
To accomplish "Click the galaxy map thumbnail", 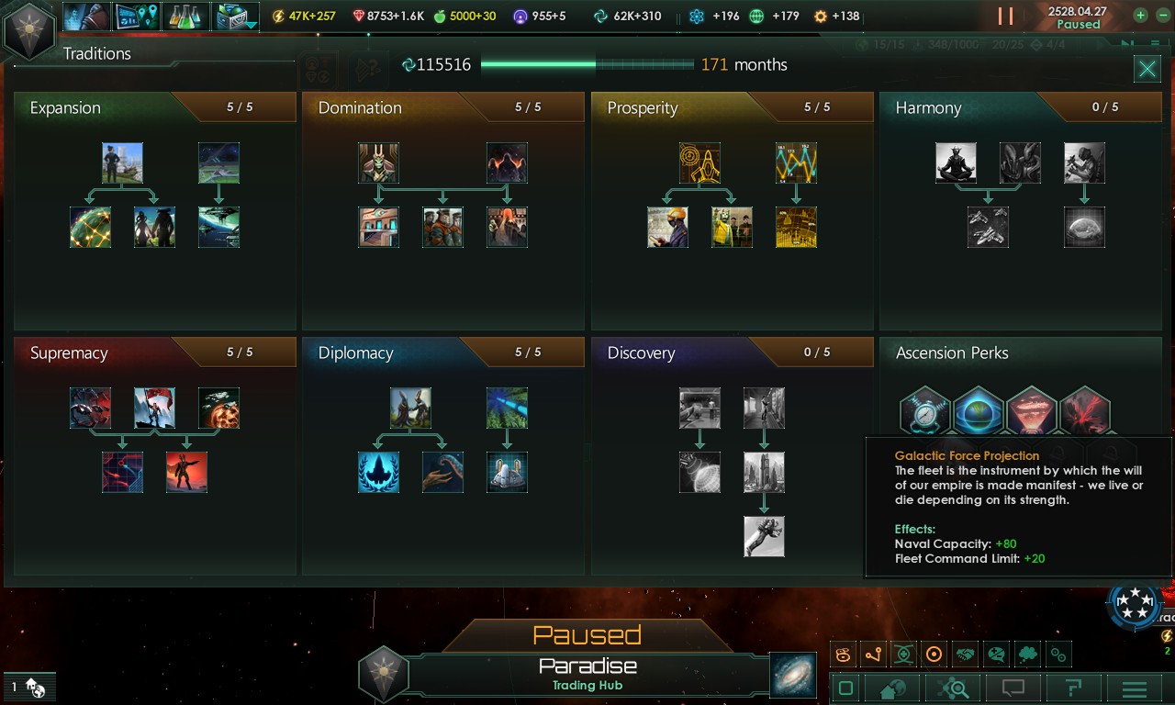I will (792, 675).
